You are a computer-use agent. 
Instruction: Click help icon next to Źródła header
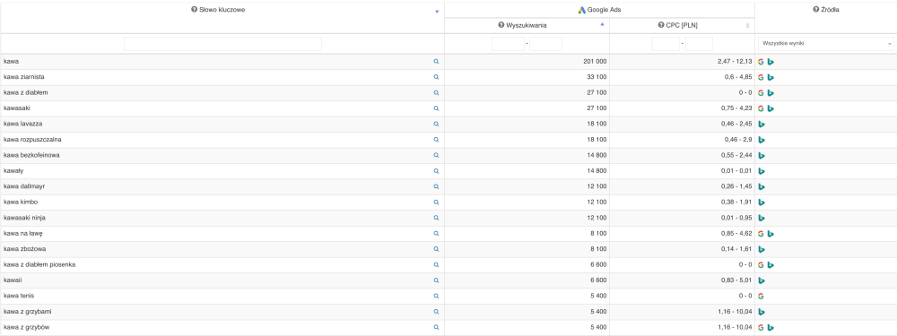click(815, 10)
